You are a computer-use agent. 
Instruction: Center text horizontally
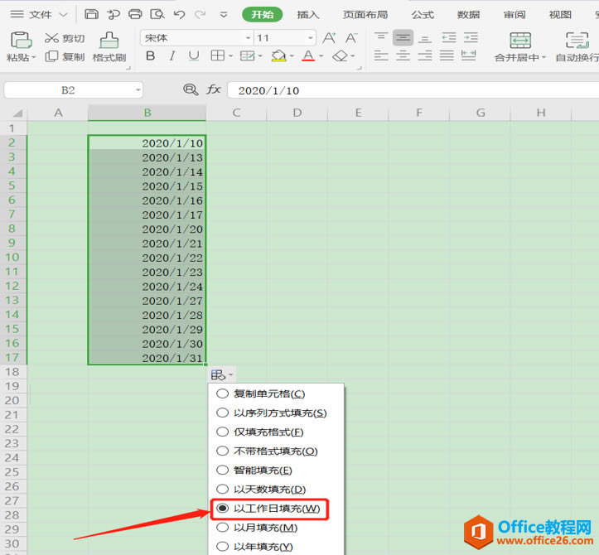(x=403, y=55)
